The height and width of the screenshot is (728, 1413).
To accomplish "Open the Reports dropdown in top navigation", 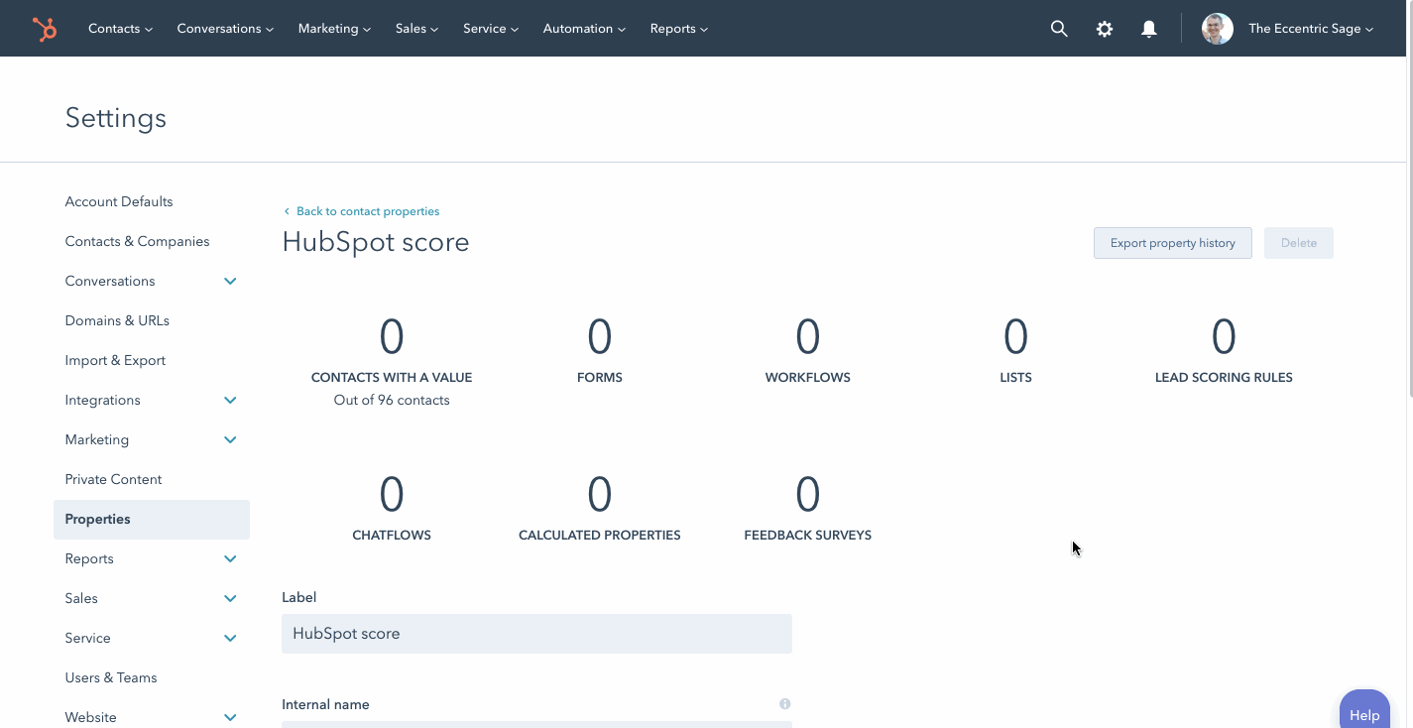I will [x=678, y=28].
